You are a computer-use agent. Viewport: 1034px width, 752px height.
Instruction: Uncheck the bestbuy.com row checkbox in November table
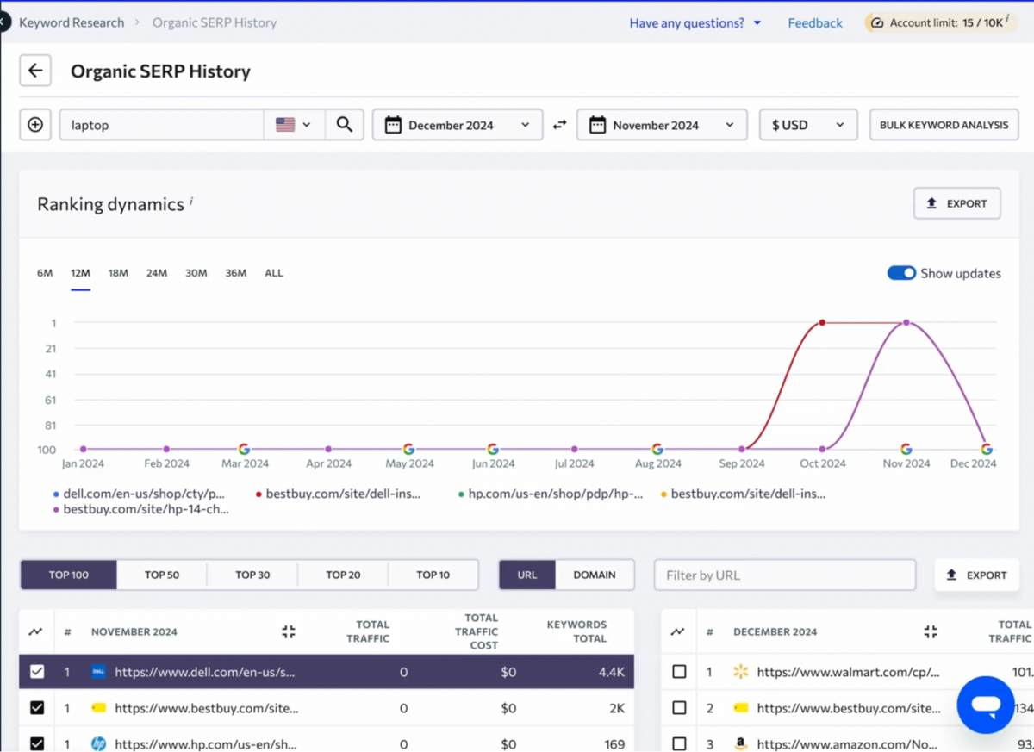(x=37, y=707)
